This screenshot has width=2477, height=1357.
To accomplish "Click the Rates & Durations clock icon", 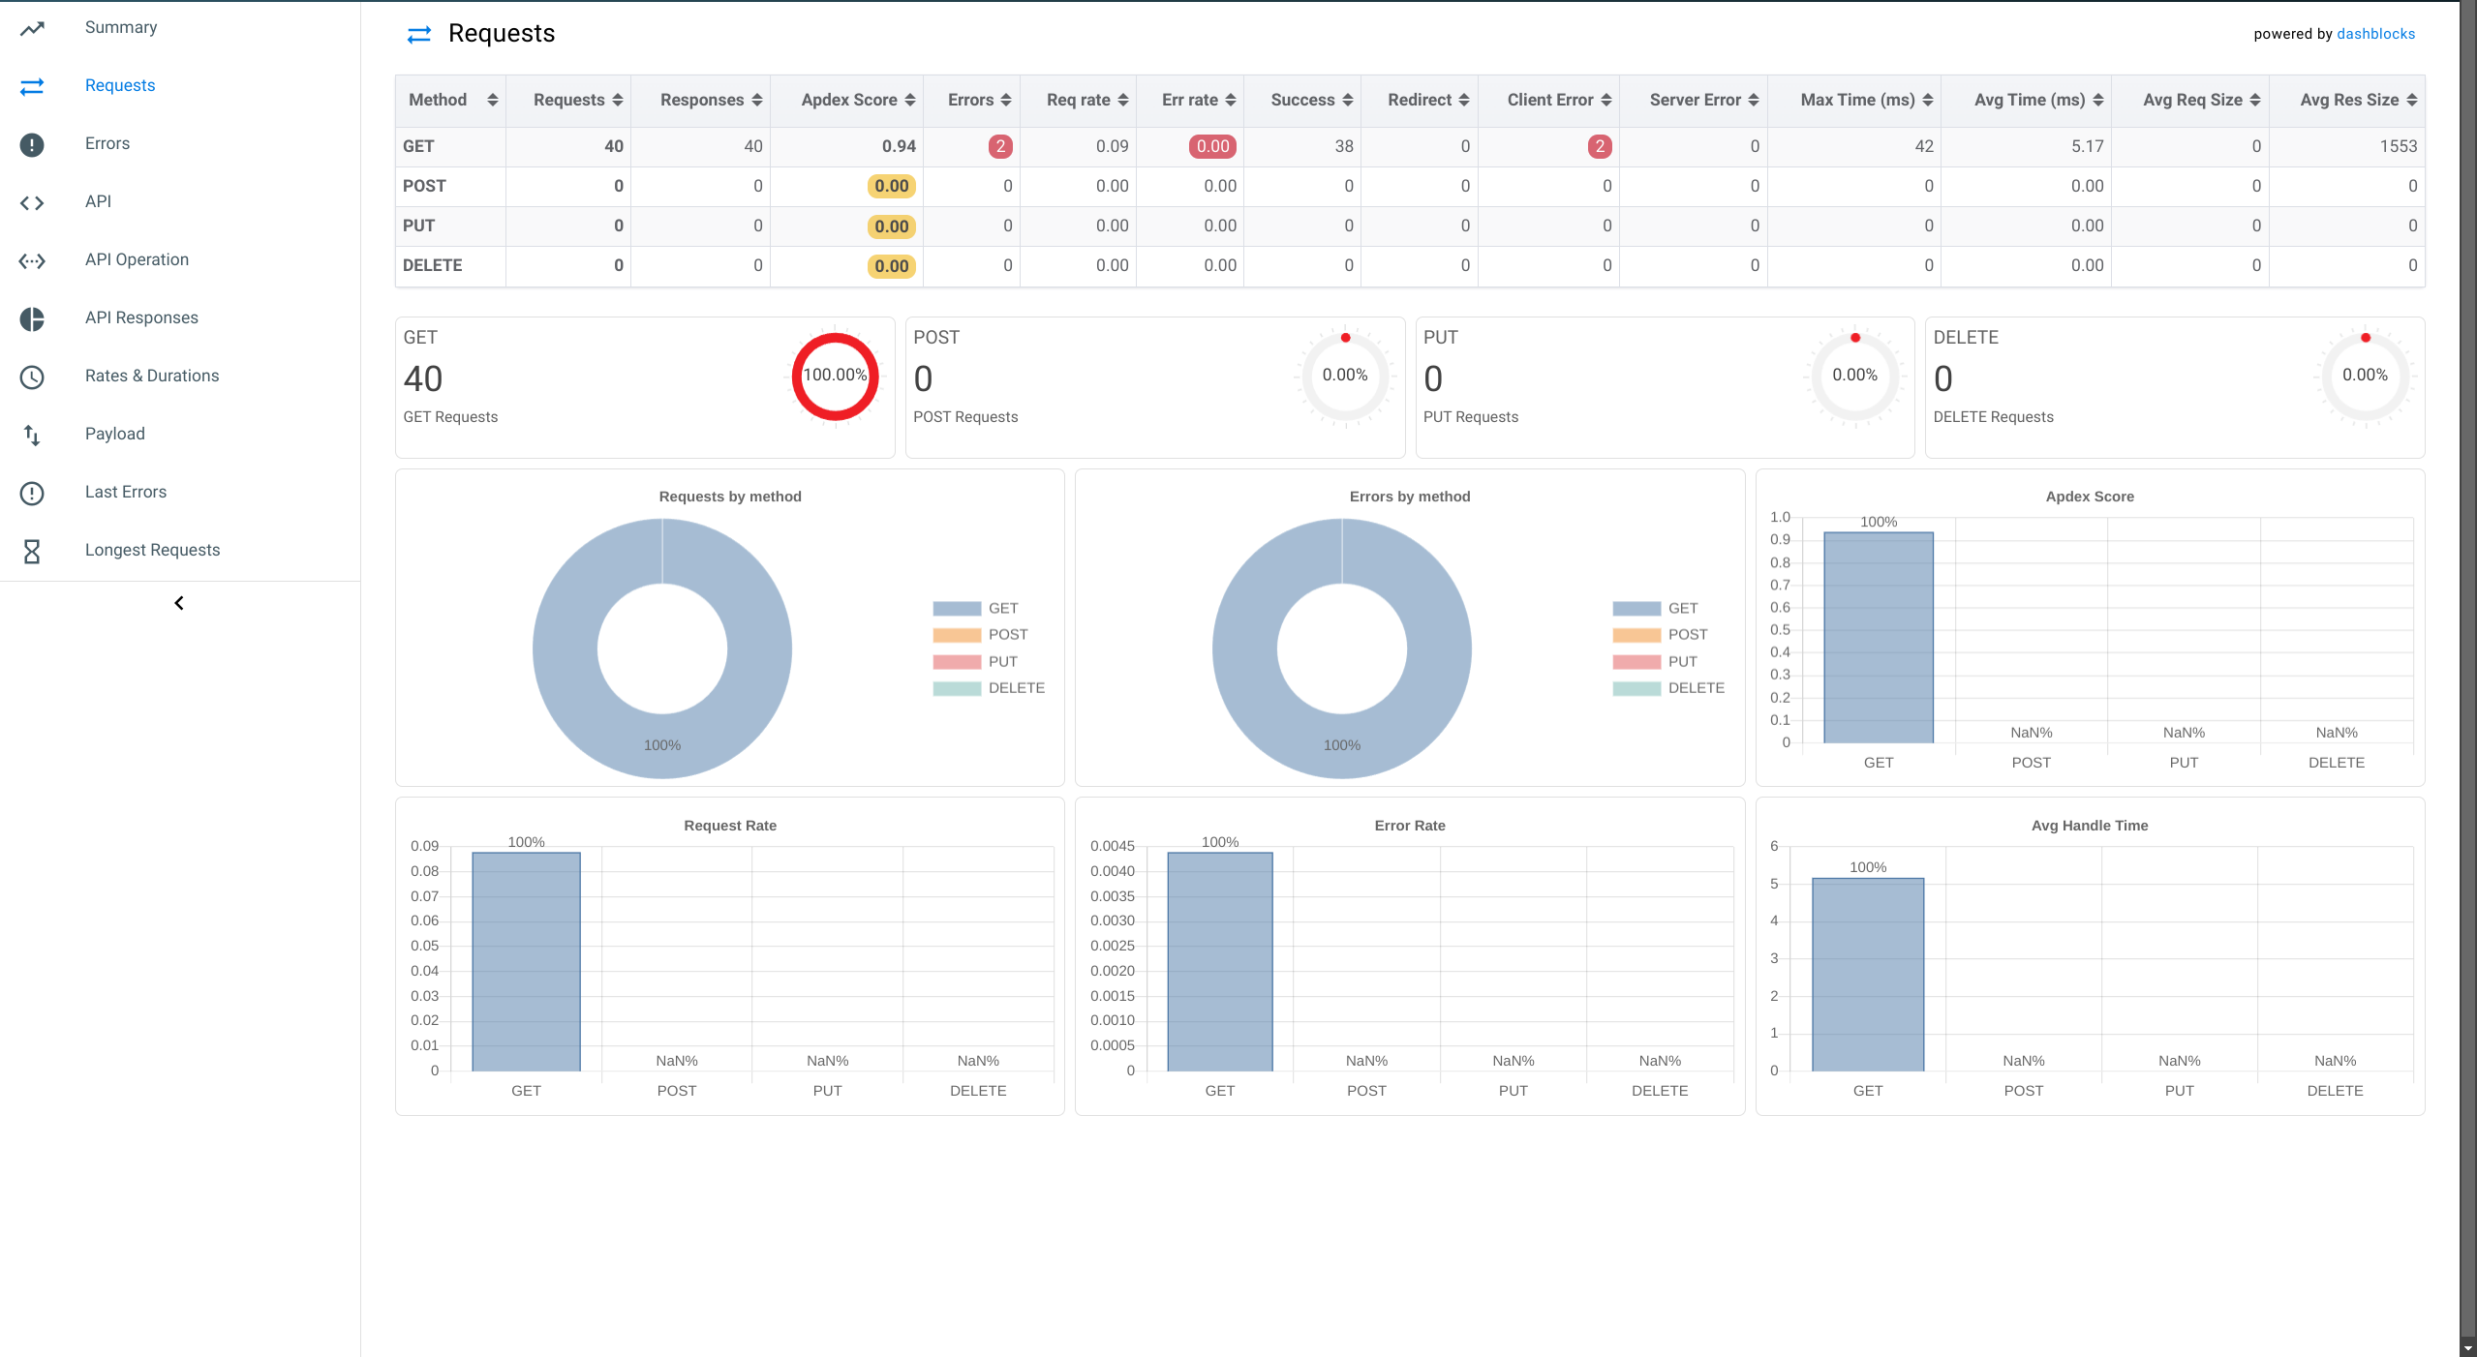I will (x=32, y=377).
